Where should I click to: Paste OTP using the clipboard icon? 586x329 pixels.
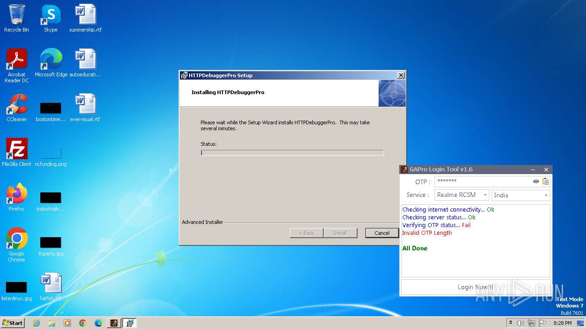coord(545,181)
